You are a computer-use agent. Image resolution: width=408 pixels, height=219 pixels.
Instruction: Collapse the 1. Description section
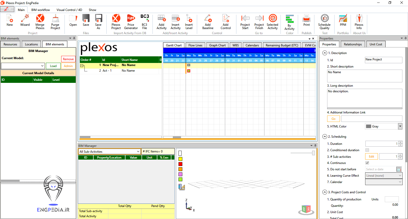pos(325,53)
